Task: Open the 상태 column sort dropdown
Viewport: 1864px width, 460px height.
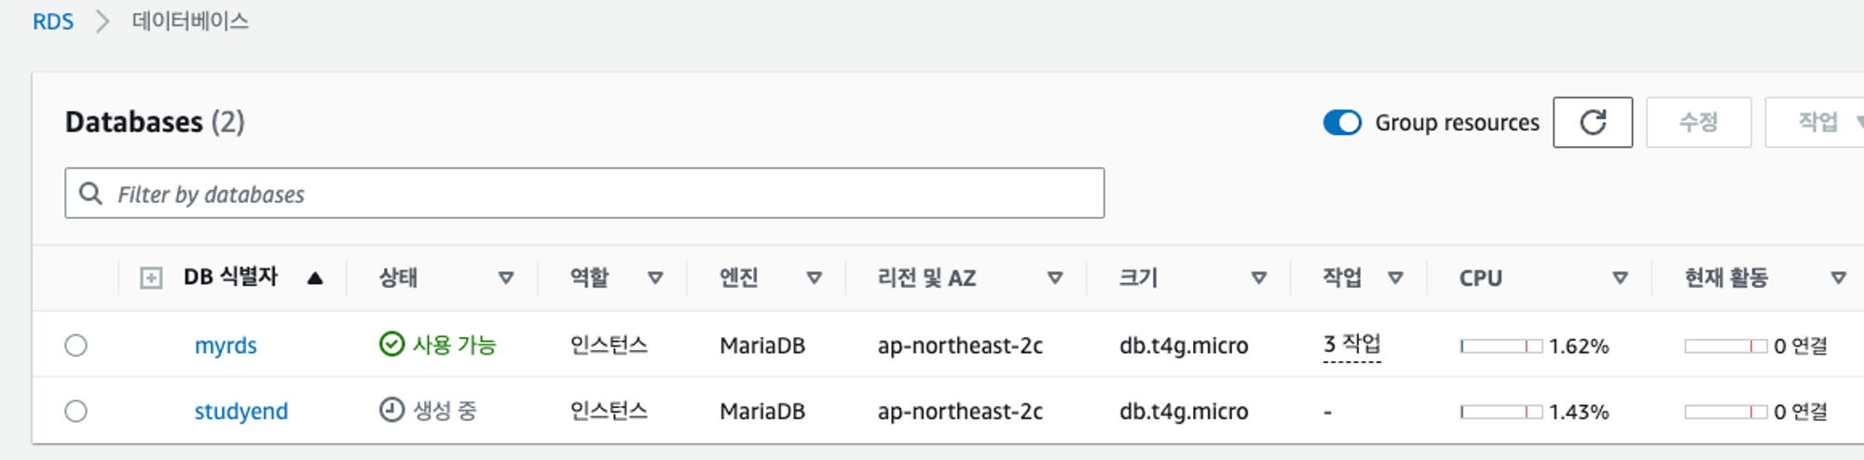Action: coord(506,277)
